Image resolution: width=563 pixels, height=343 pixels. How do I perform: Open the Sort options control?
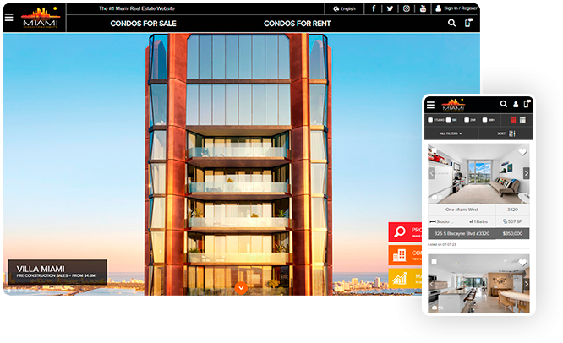(x=506, y=133)
